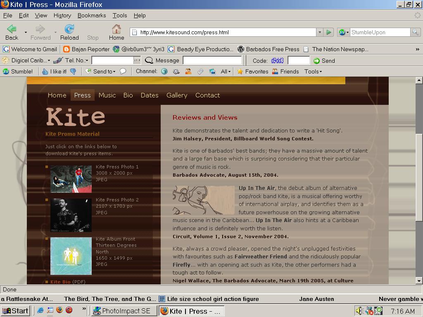Open Friends on the StumbleUpon toolbar
This screenshot has width=423, height=317.
pos(285,71)
